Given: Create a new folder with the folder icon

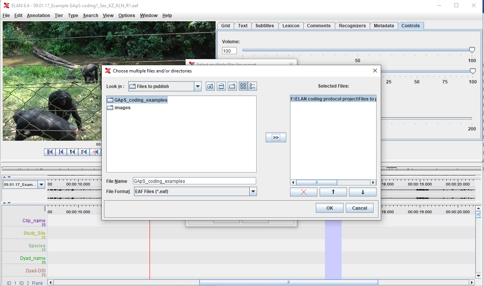Looking at the screenshot, I should tap(232, 86).
